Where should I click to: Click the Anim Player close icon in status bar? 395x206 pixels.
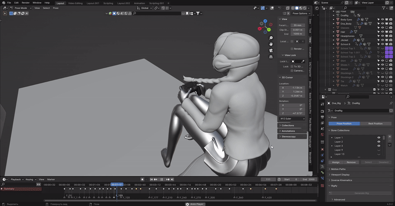pyautogui.click(x=187, y=204)
